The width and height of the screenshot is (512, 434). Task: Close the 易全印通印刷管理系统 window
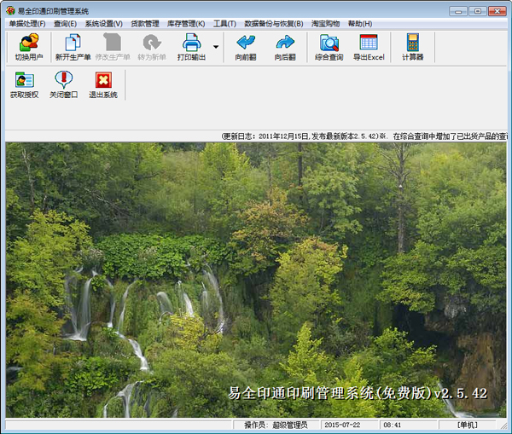[497, 11]
